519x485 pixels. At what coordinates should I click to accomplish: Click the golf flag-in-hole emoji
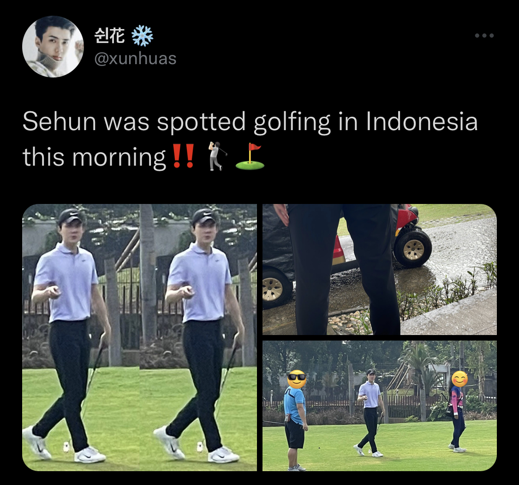tap(250, 156)
